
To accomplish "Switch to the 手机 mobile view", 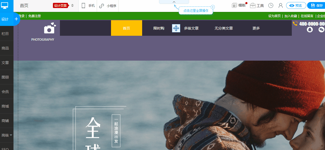I will tap(88, 6).
